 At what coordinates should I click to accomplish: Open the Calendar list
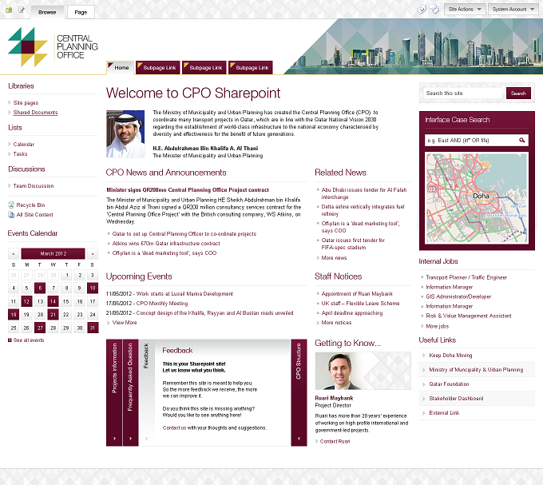click(23, 144)
